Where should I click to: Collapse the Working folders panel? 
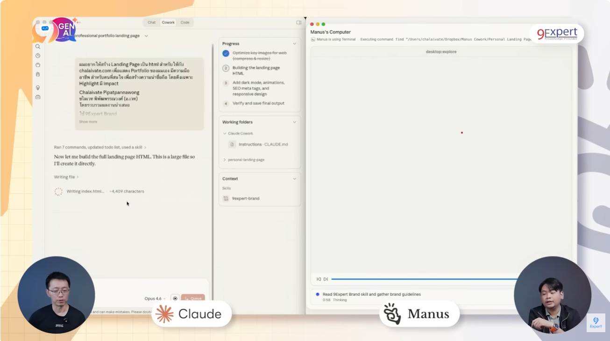click(x=294, y=122)
